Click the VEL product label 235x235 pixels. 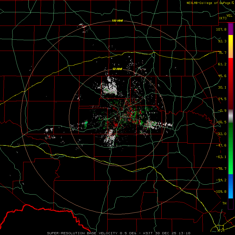pyautogui.click(x=229, y=16)
